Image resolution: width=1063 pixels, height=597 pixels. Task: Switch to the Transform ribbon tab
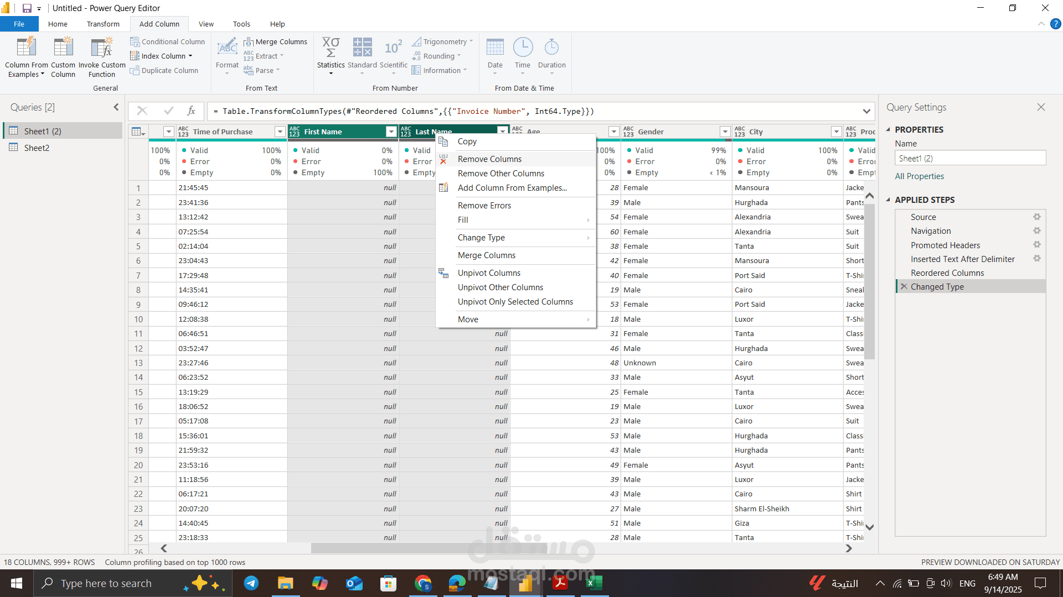103,24
